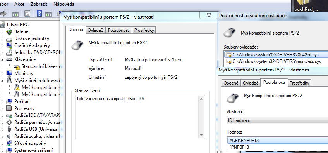Expand the Diskové jednotky node arrow
This screenshot has width=328, height=153.
click(x=3, y=38)
